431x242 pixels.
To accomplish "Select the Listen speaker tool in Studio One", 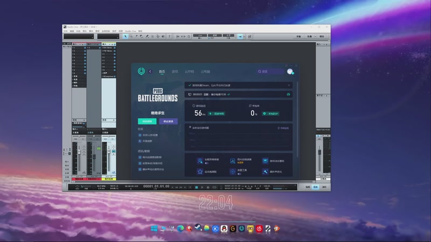I will tap(163, 36).
